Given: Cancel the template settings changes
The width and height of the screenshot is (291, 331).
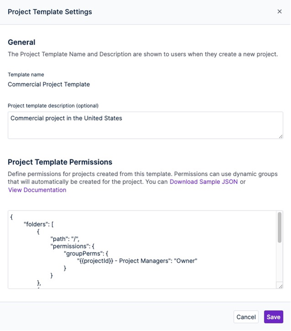Looking at the screenshot, I should [246, 317].
